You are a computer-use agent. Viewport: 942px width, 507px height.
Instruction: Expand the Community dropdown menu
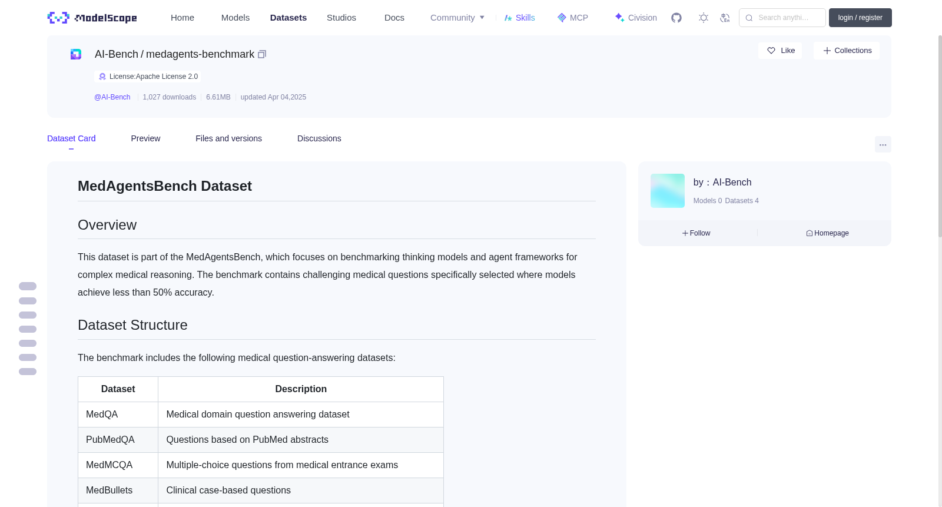pos(457,18)
